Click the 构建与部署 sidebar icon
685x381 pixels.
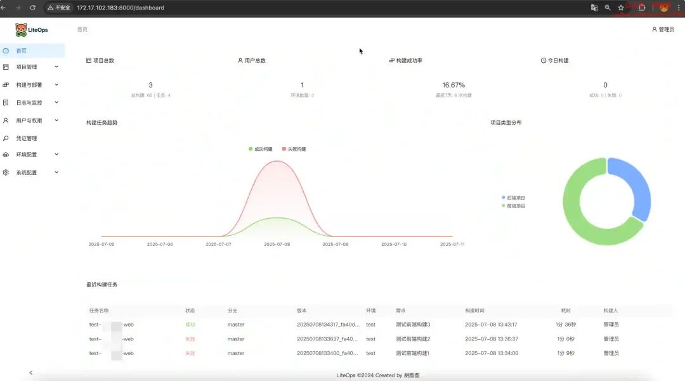coord(6,85)
